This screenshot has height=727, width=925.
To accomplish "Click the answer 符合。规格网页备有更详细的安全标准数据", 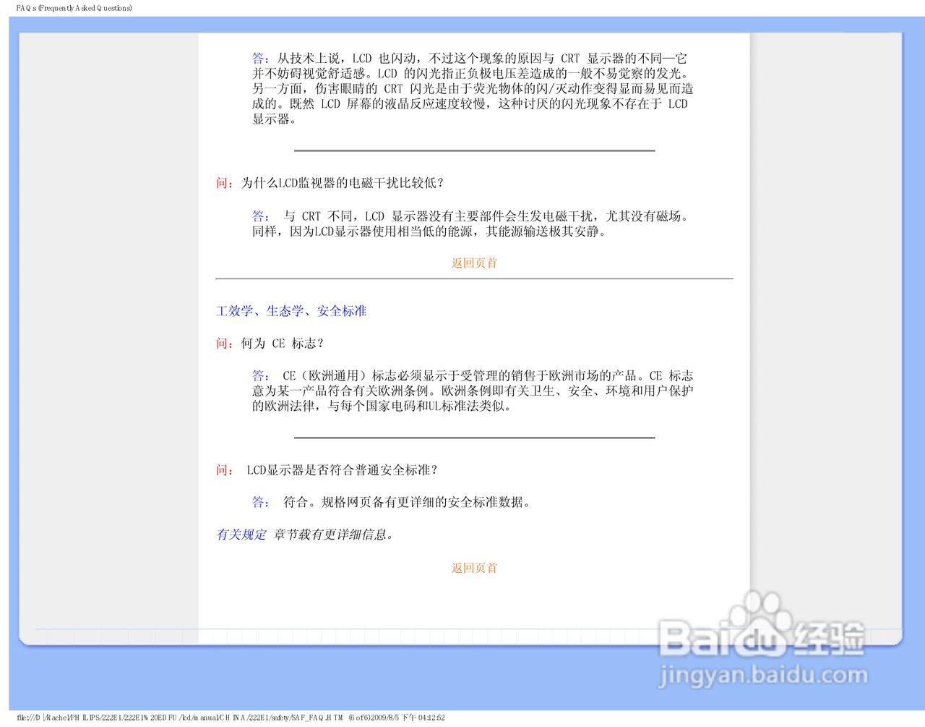I will pos(408,502).
